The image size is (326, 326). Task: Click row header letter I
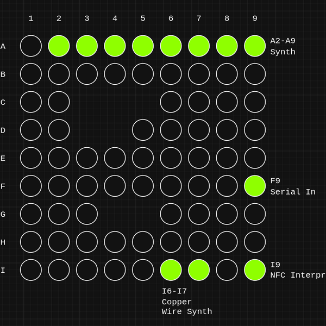[3, 270]
